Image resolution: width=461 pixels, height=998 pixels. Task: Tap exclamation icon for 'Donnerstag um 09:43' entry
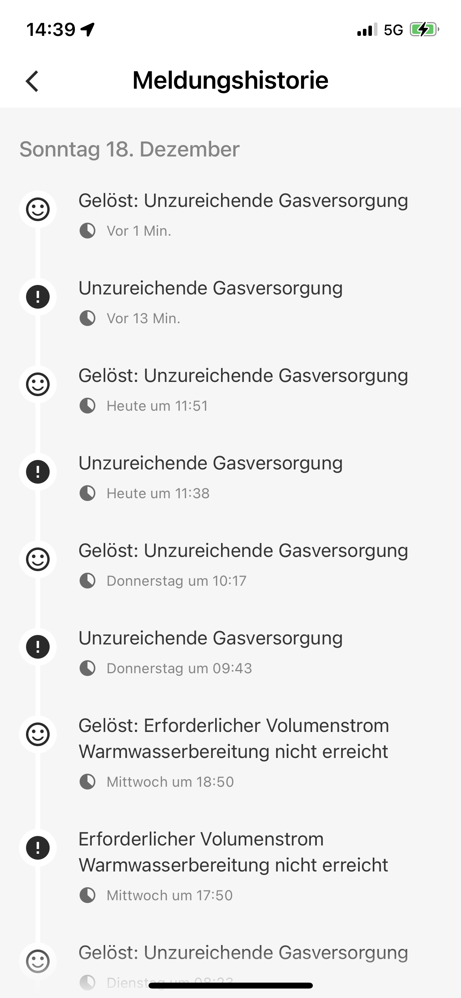coord(38,646)
